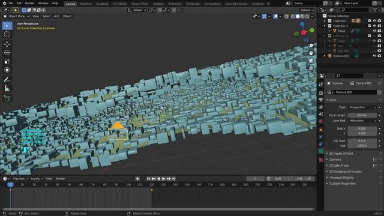Viewport: 384px width, 216px height.
Task: Jump to the timeline end frame
Action: coord(174,179)
